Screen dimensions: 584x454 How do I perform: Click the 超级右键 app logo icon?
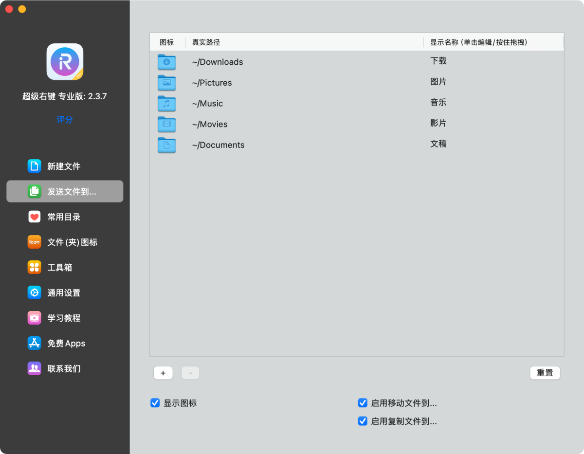point(65,62)
